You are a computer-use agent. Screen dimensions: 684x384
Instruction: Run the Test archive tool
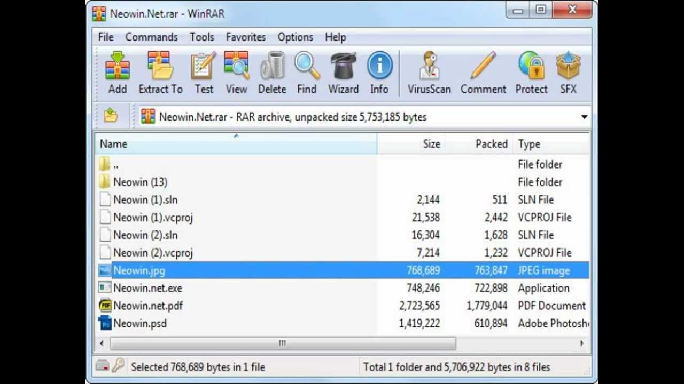click(x=204, y=67)
